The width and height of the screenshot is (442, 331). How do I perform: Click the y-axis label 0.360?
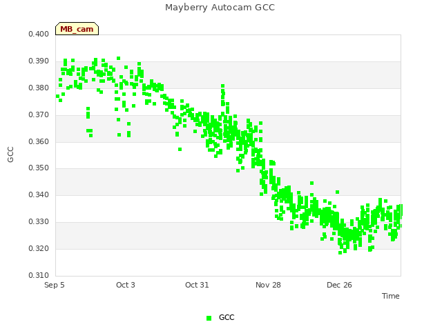click(39, 141)
